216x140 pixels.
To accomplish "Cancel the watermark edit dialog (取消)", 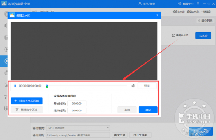I will (127, 110).
